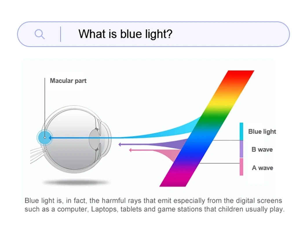
Task: Click the magnifying glass search icon
Action: click(39, 34)
